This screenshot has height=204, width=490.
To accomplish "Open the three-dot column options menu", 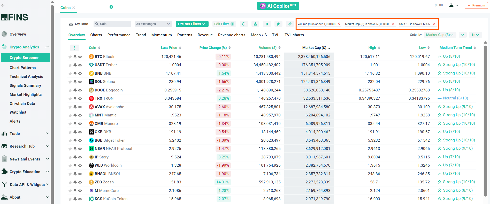I will click(74, 48).
